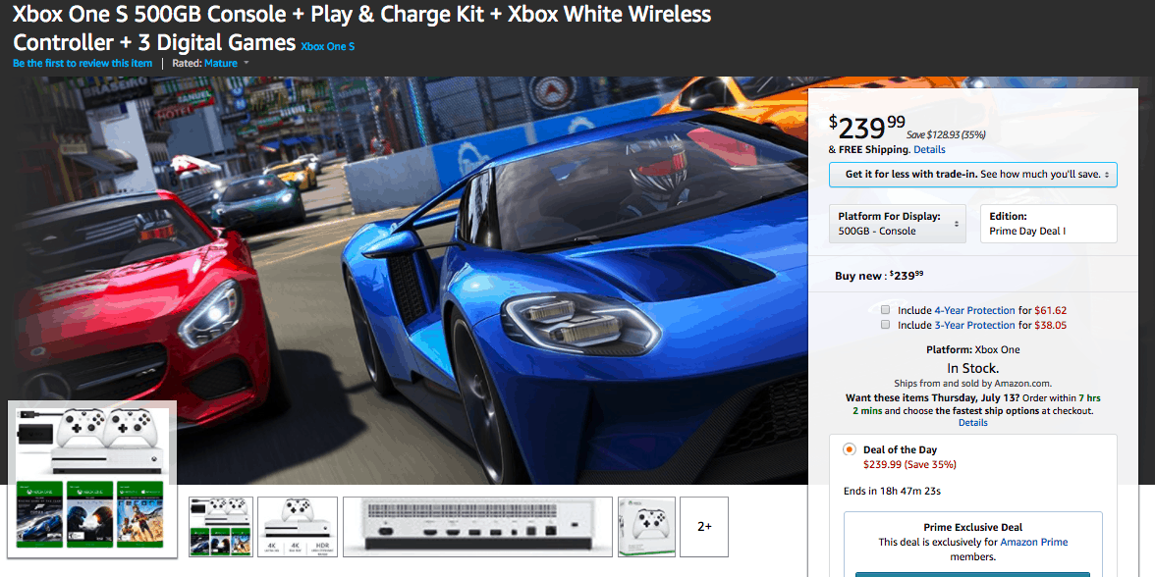Expand the trade-in savings dropdown
This screenshot has width=1155, height=577.
tap(973, 175)
